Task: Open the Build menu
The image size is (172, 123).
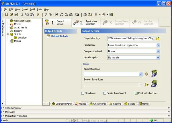Action: coord(32,9)
